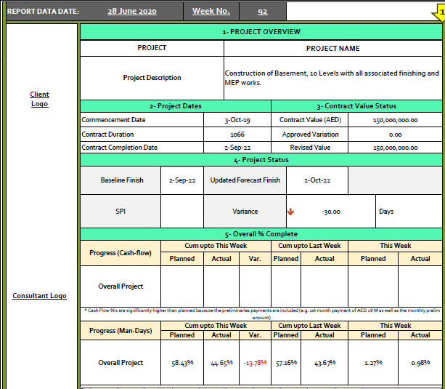The image size is (445, 389).
Task: Select the empty SPI value cell
Action: pos(182,212)
